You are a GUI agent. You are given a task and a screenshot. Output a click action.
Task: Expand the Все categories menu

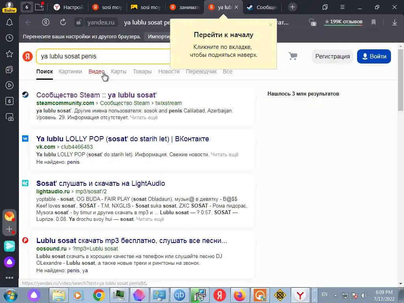click(x=228, y=71)
